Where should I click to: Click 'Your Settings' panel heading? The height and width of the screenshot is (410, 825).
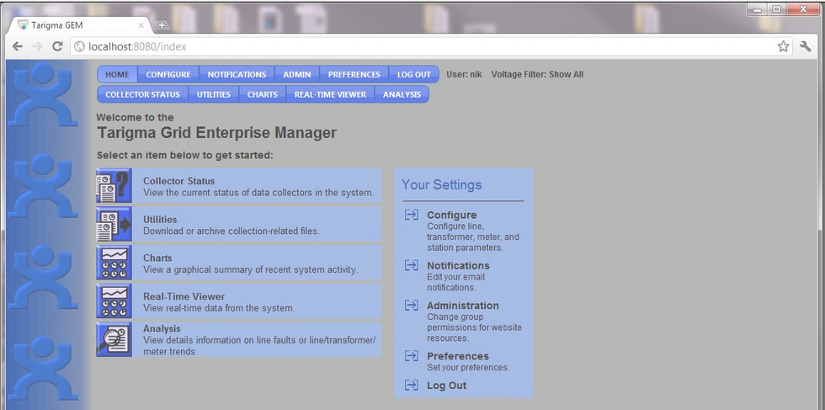point(441,184)
